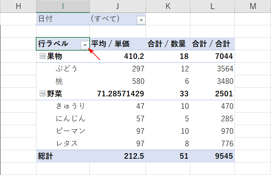The image size is (271, 175).
Task: Select the ぶどう row label
Action: click(x=66, y=69)
